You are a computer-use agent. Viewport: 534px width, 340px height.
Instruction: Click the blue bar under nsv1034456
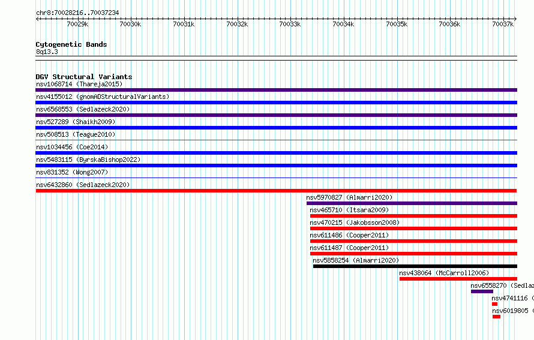(276, 153)
